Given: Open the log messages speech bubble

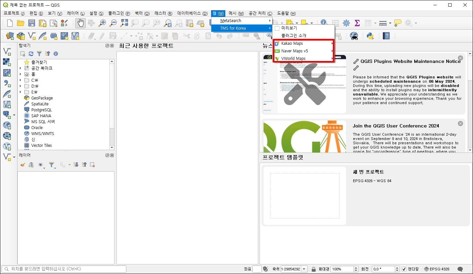Looking at the screenshot, I should [x=460, y=269].
